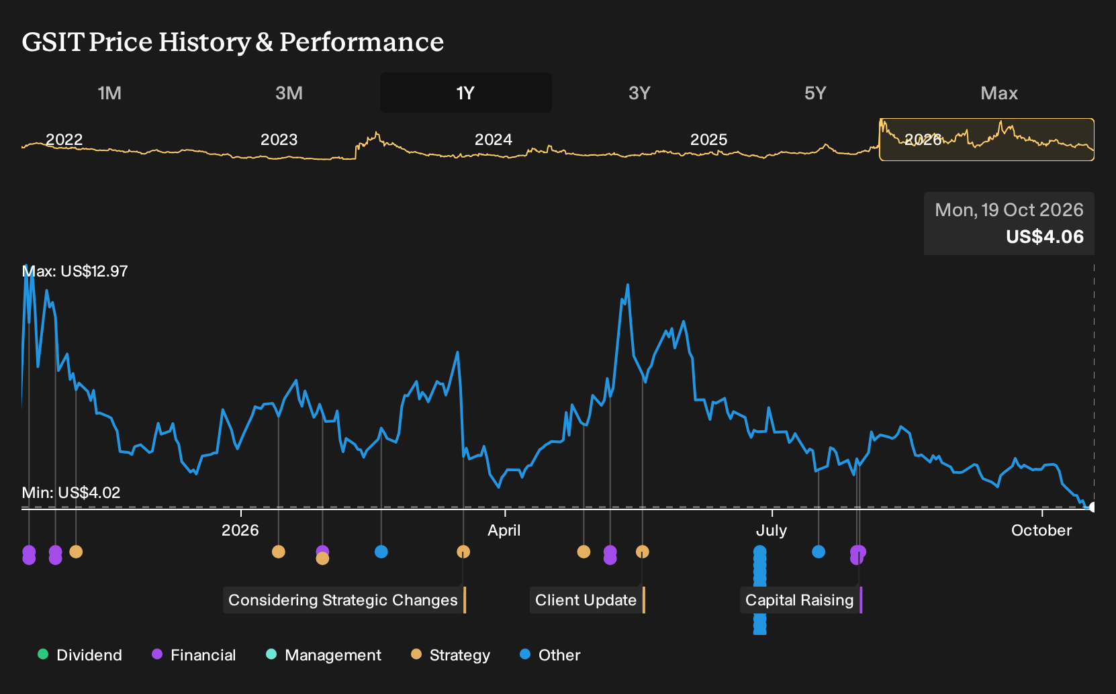Select first orange Strategy marker after 2026 label

pos(279,552)
